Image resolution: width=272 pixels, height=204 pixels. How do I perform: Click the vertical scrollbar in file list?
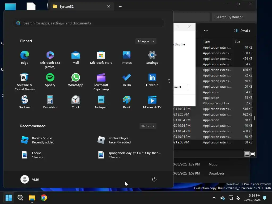254,118
